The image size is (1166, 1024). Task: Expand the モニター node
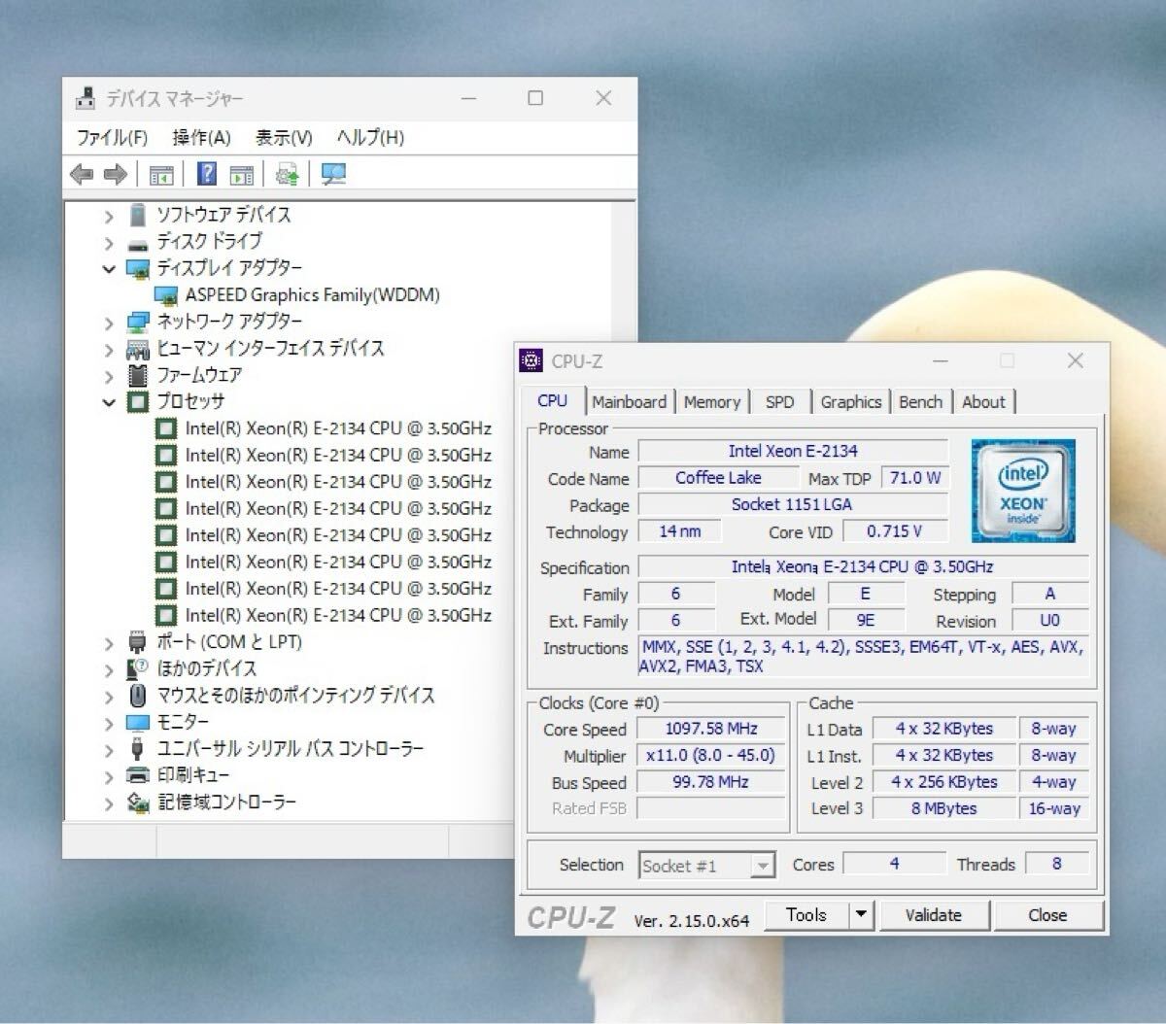pos(109,723)
